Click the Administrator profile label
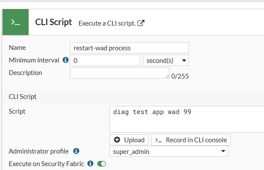264x170 pixels. point(39,151)
